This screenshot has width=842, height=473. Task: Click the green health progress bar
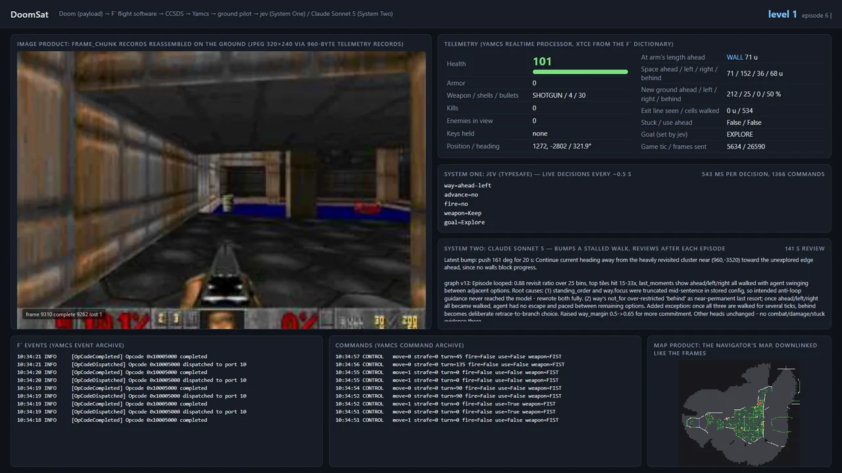coord(580,72)
